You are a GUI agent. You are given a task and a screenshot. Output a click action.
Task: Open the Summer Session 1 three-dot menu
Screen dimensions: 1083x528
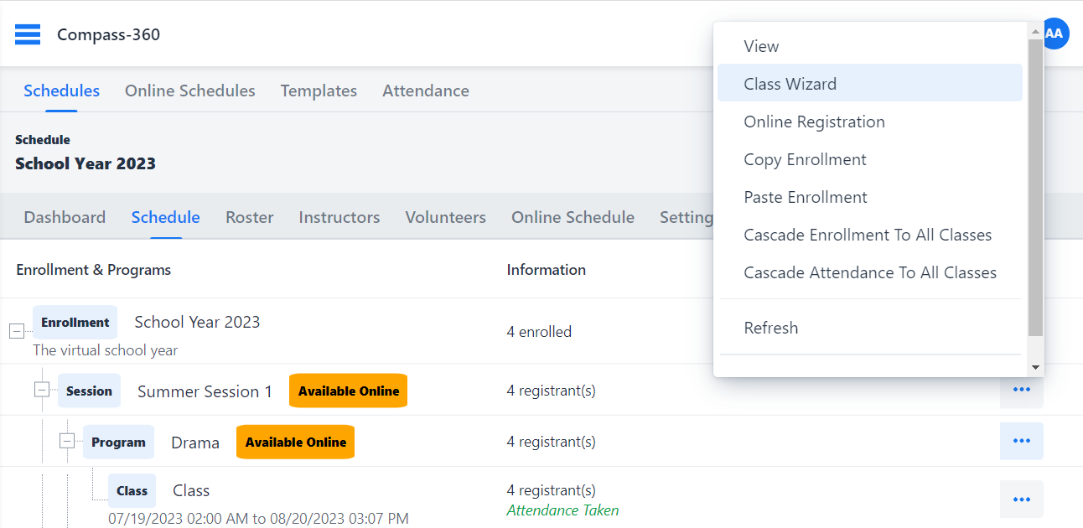coord(1021,391)
